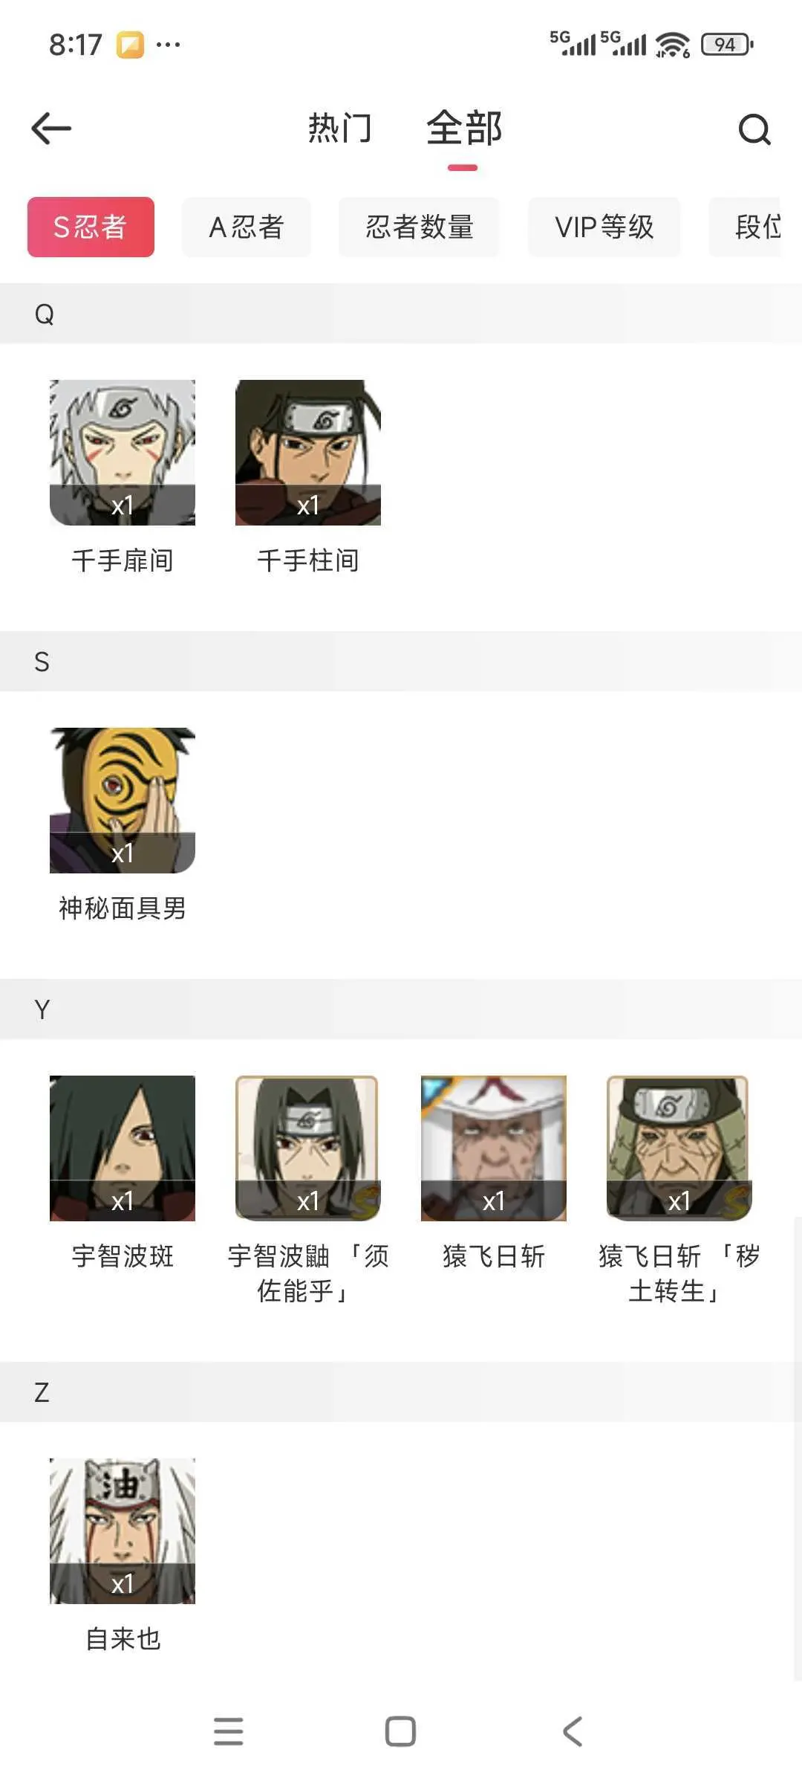The height and width of the screenshot is (1784, 802).
Task: Select 猿飞日斩「秽土转生」 avatar
Action: (679, 1148)
